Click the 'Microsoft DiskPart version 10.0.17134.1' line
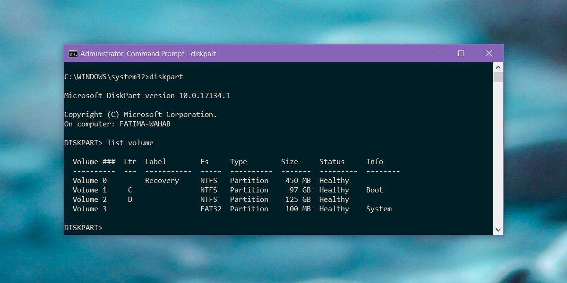The height and width of the screenshot is (283, 567). (x=147, y=96)
